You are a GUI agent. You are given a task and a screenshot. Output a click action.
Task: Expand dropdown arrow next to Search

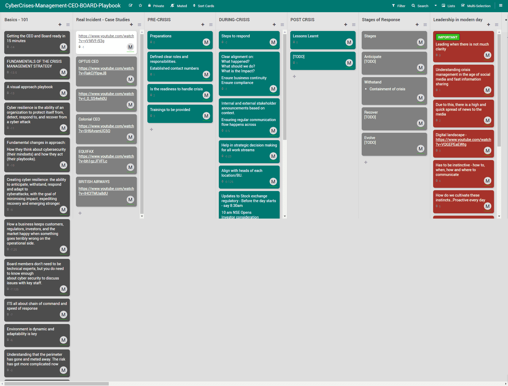coord(436,6)
